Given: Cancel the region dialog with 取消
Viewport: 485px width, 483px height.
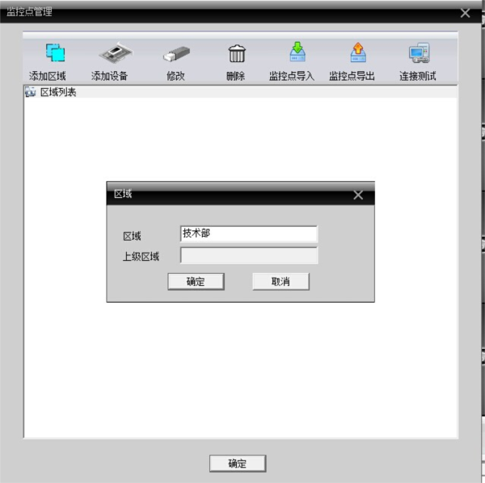Looking at the screenshot, I should tap(280, 282).
